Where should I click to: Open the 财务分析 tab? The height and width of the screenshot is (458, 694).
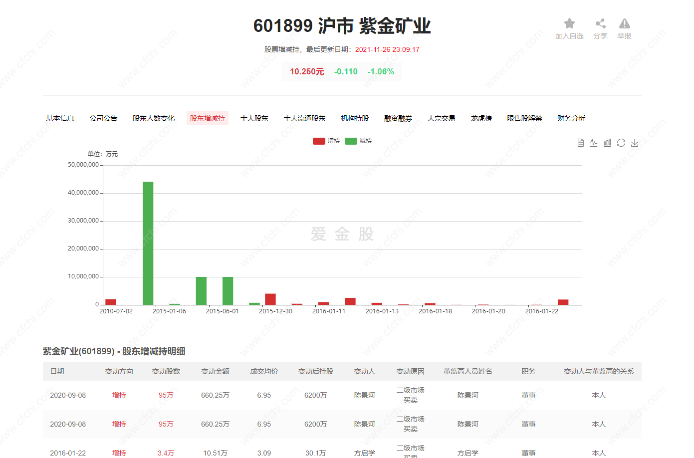pyautogui.click(x=571, y=118)
